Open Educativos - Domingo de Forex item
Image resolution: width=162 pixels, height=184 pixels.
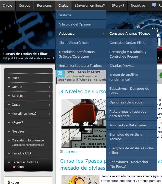click(132, 91)
